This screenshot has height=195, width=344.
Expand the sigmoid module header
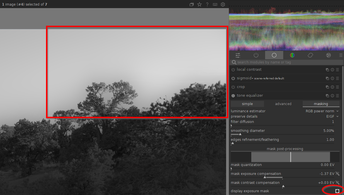click(x=244, y=78)
